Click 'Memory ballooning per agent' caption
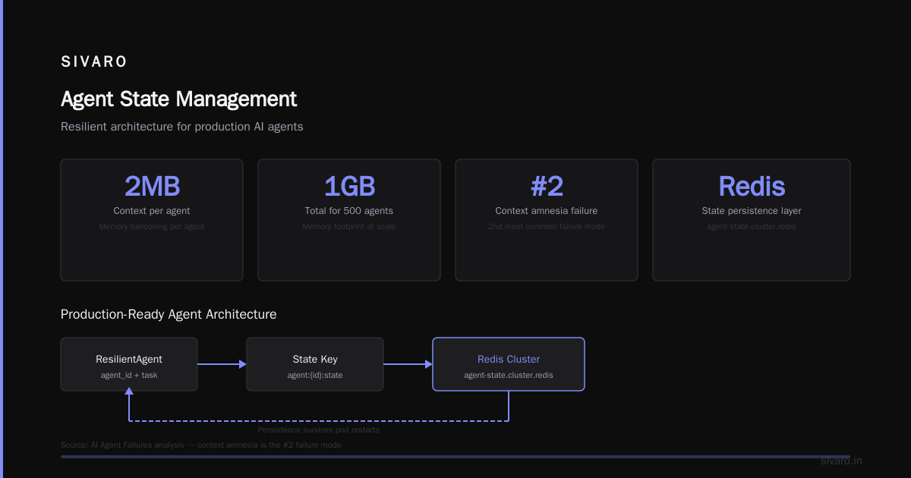 (152, 226)
